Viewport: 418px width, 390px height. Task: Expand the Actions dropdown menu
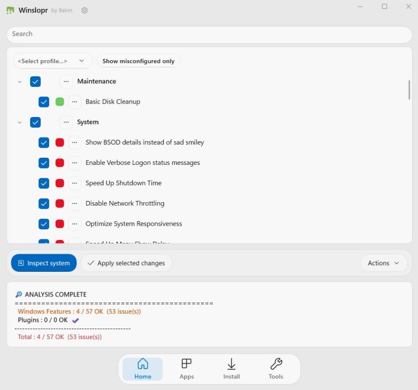(384, 263)
